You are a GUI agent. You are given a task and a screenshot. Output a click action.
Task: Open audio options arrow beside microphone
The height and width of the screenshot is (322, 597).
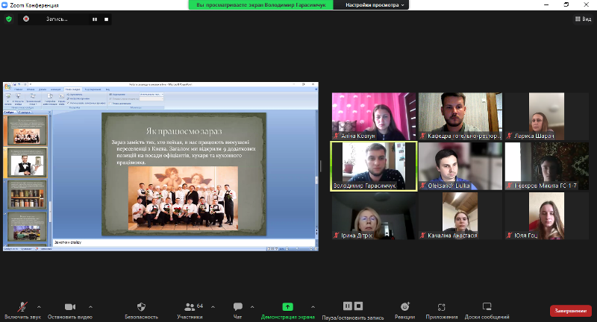click(x=39, y=307)
